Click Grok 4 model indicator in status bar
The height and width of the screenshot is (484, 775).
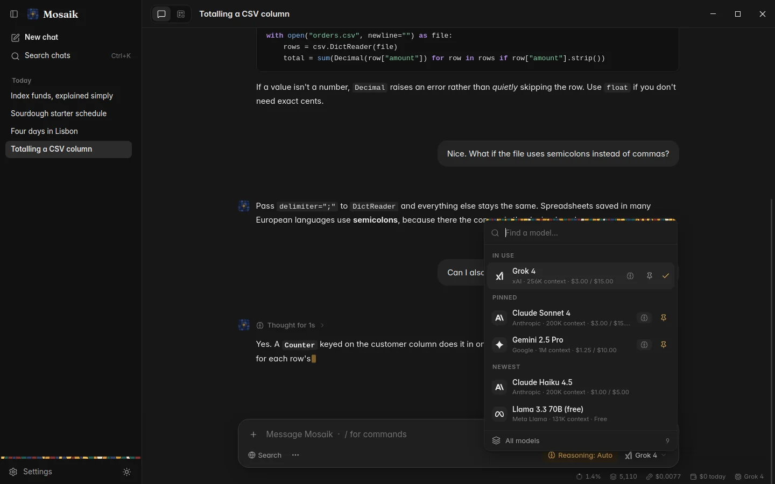750,476
